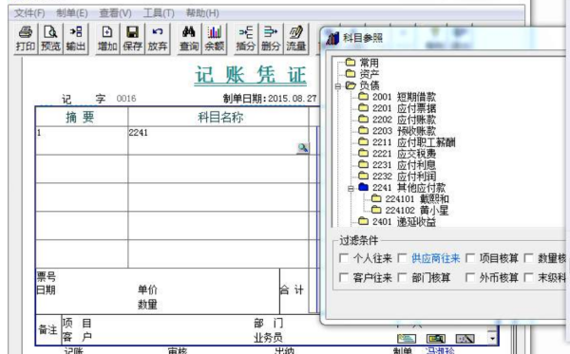The image size is (570, 354).
Task: Collapse the 负债 tree node
Action: [x=337, y=86]
